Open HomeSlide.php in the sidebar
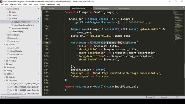 coord(16,51)
